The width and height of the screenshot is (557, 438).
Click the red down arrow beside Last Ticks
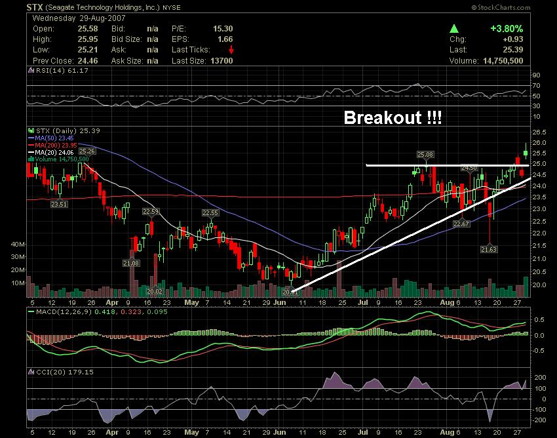pyautogui.click(x=231, y=50)
